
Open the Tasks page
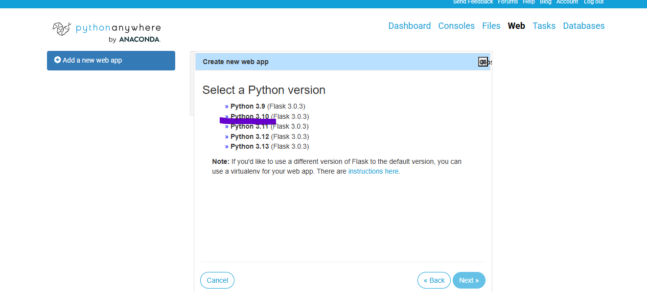point(544,26)
